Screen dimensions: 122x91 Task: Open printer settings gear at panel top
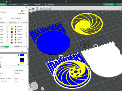(x=26, y=7)
